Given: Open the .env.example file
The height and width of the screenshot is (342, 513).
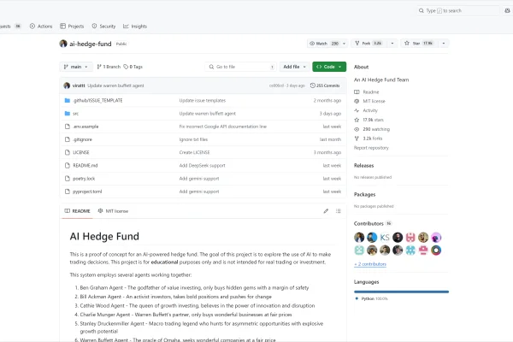Looking at the screenshot, I should point(85,127).
